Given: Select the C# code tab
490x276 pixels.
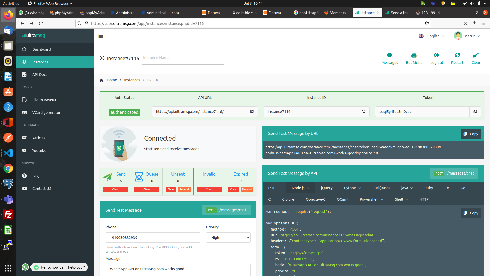Looking at the screenshot, I should pyautogui.click(x=447, y=188).
